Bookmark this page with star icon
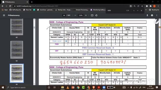This screenshot has width=161, height=90. pyautogui.click(x=142, y=6)
